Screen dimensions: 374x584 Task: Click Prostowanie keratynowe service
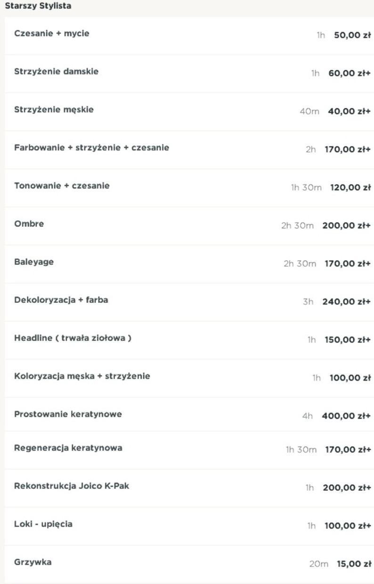(68, 414)
